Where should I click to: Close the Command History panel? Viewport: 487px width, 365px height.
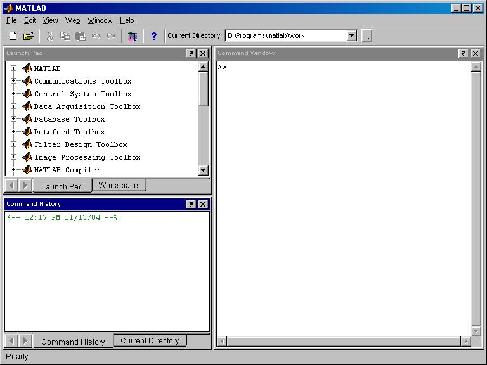[x=203, y=204]
